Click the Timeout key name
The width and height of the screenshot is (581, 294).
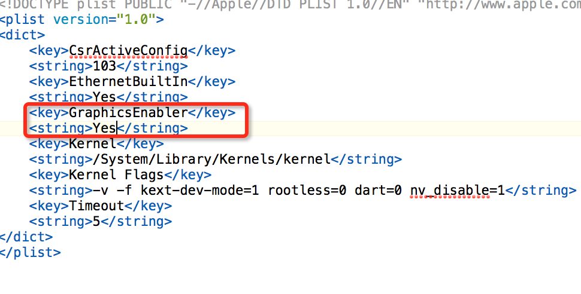(x=96, y=206)
